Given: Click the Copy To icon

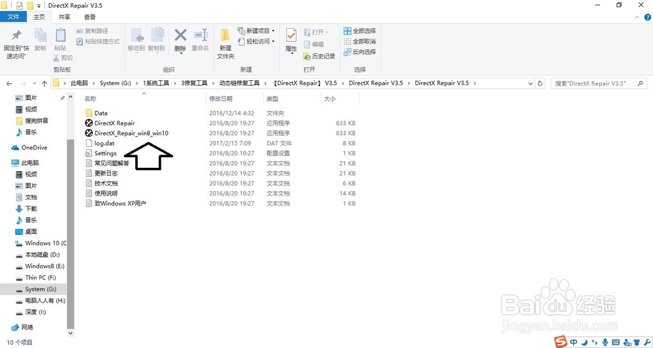Looking at the screenshot, I should tap(157, 35).
